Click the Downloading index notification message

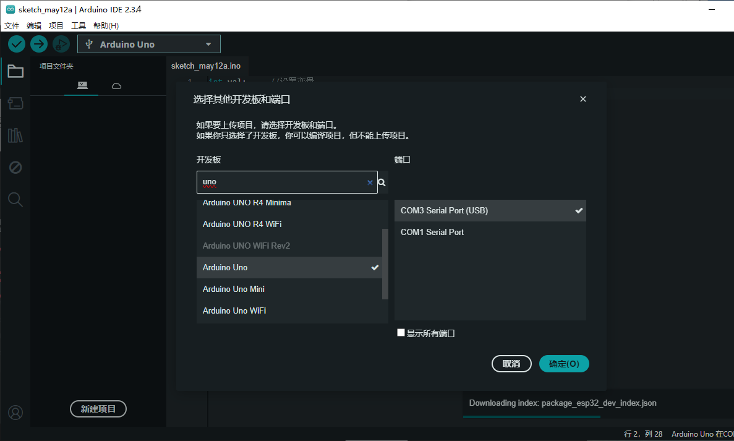click(563, 403)
